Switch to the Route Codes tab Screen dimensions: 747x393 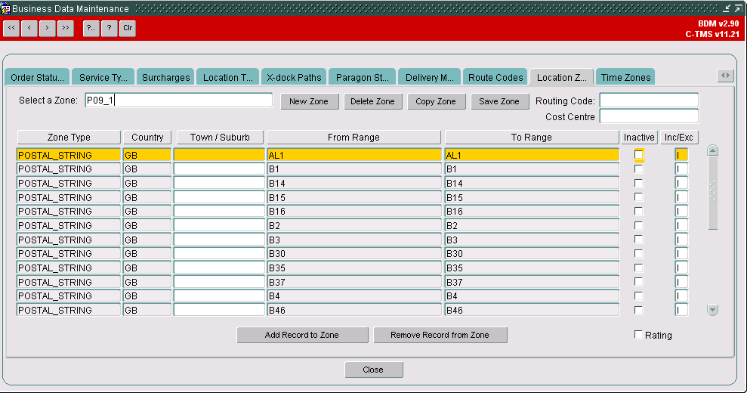[495, 77]
